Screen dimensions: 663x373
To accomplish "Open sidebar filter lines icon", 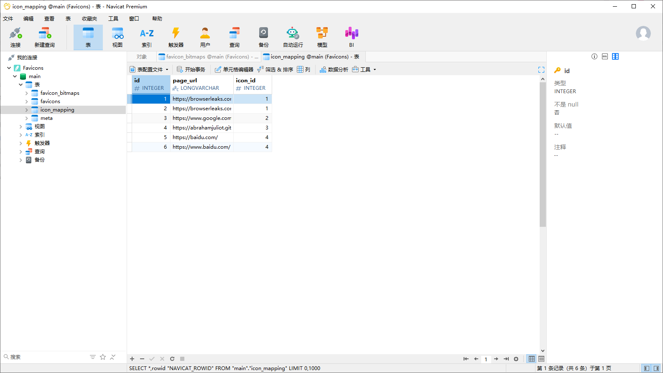I will click(x=93, y=357).
